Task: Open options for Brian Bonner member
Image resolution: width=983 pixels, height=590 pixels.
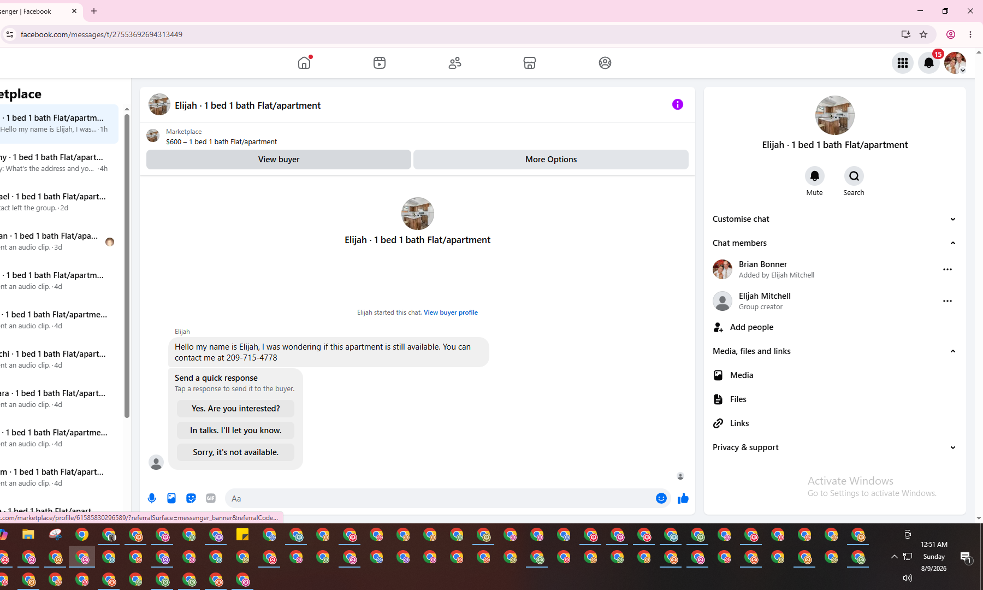Action: pyautogui.click(x=948, y=269)
